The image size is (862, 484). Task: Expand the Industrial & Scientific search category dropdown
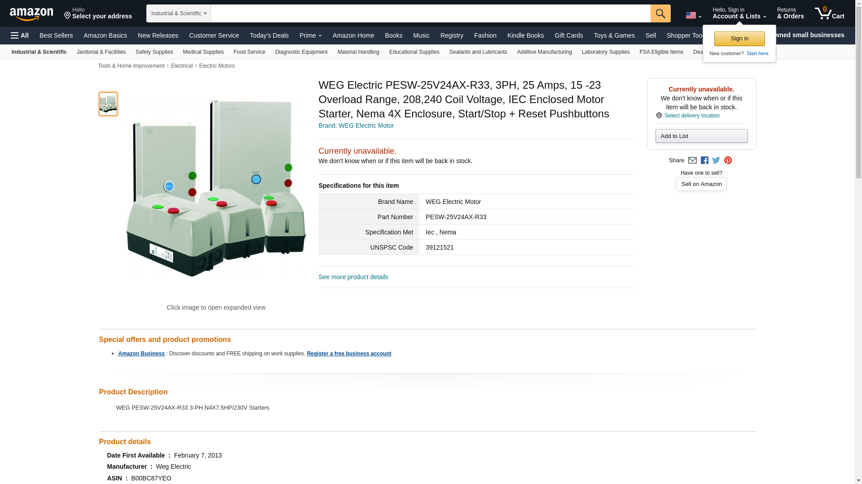click(178, 13)
